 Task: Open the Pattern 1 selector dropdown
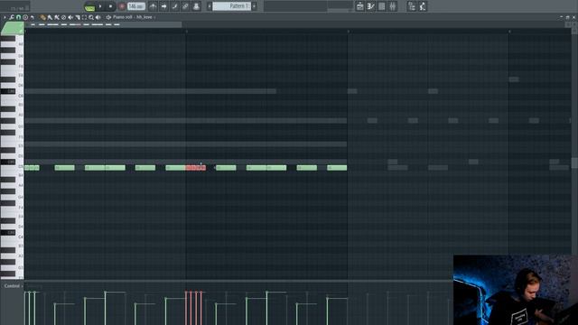232,6
